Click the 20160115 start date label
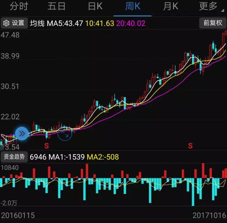This screenshot has height=223, width=227. [x=18, y=215]
